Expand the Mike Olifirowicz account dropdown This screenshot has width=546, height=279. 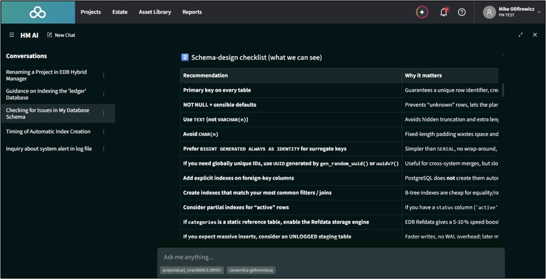point(539,12)
